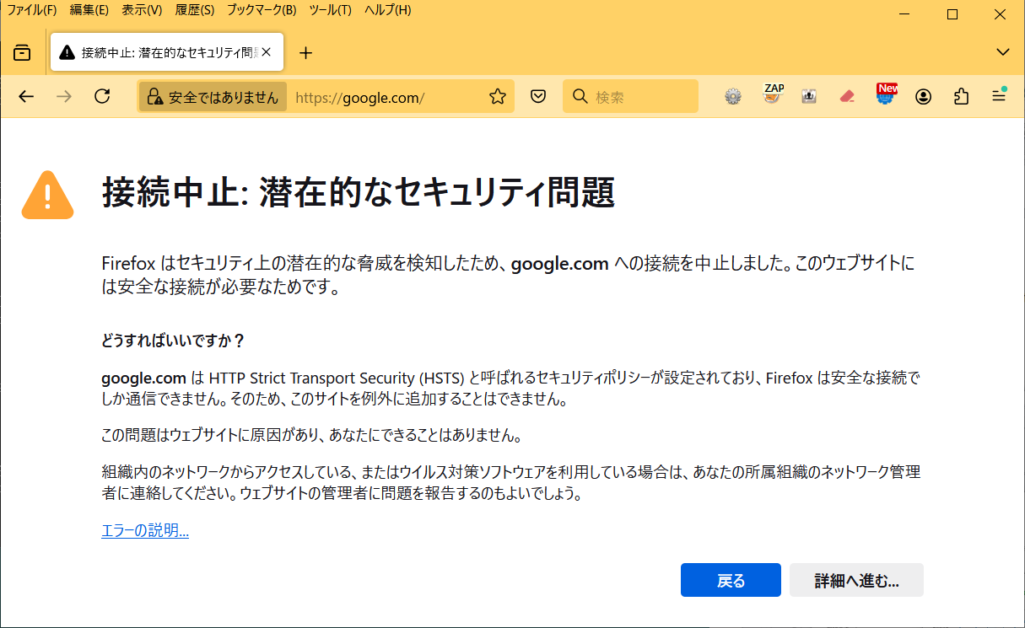Select the 接続中止 tab
The width and height of the screenshot is (1025, 628).
pos(167,52)
